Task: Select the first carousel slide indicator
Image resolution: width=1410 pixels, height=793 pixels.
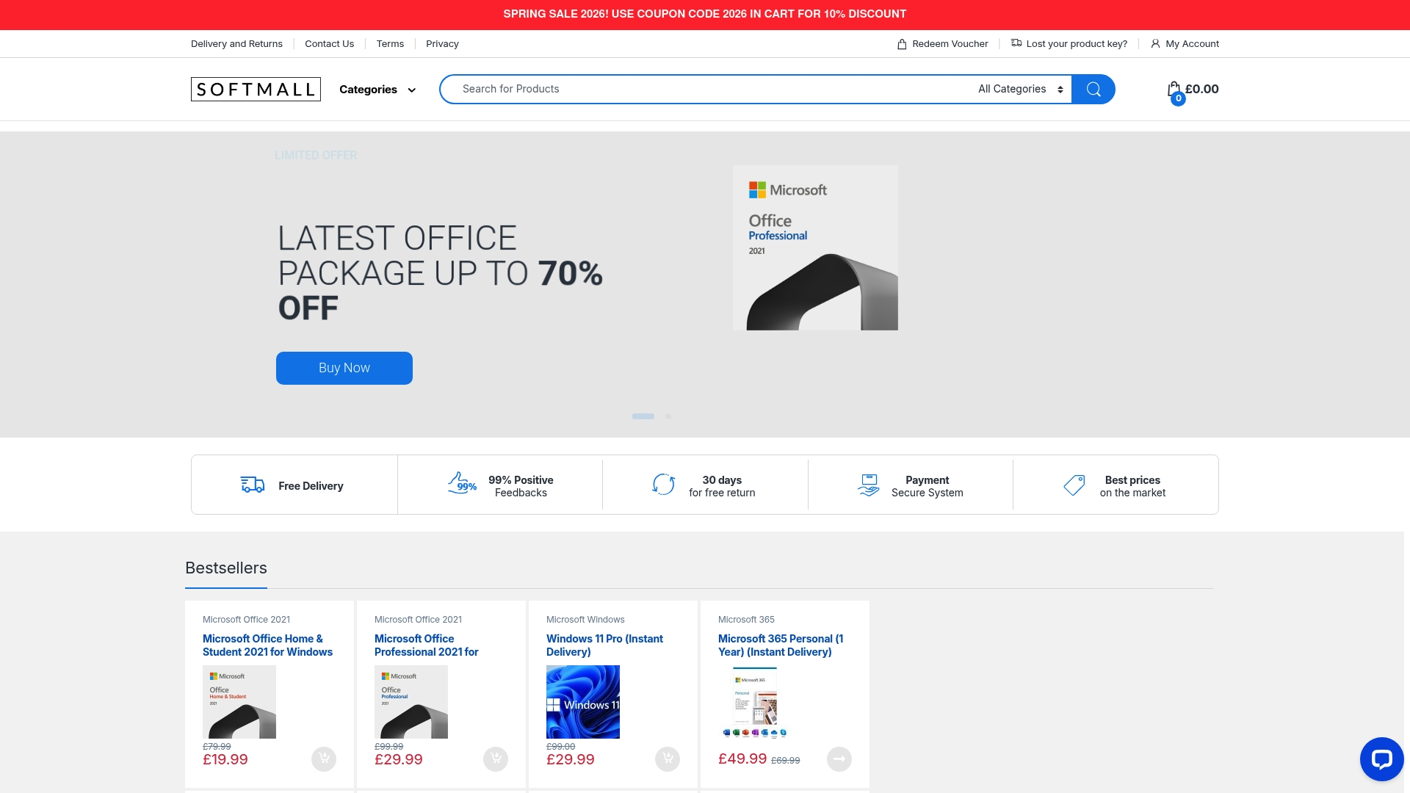Action: point(643,416)
